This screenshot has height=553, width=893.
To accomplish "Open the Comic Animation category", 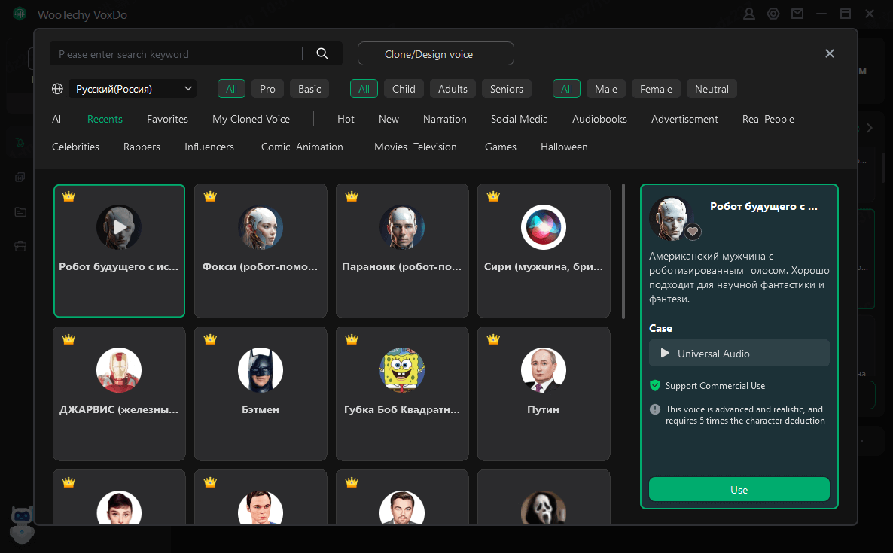I will coord(302,147).
